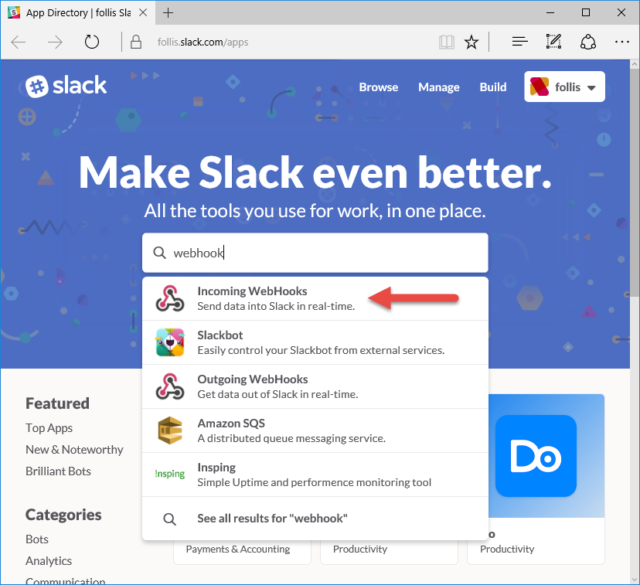
Task: Click the Make a Web Note icon
Action: pos(553,42)
